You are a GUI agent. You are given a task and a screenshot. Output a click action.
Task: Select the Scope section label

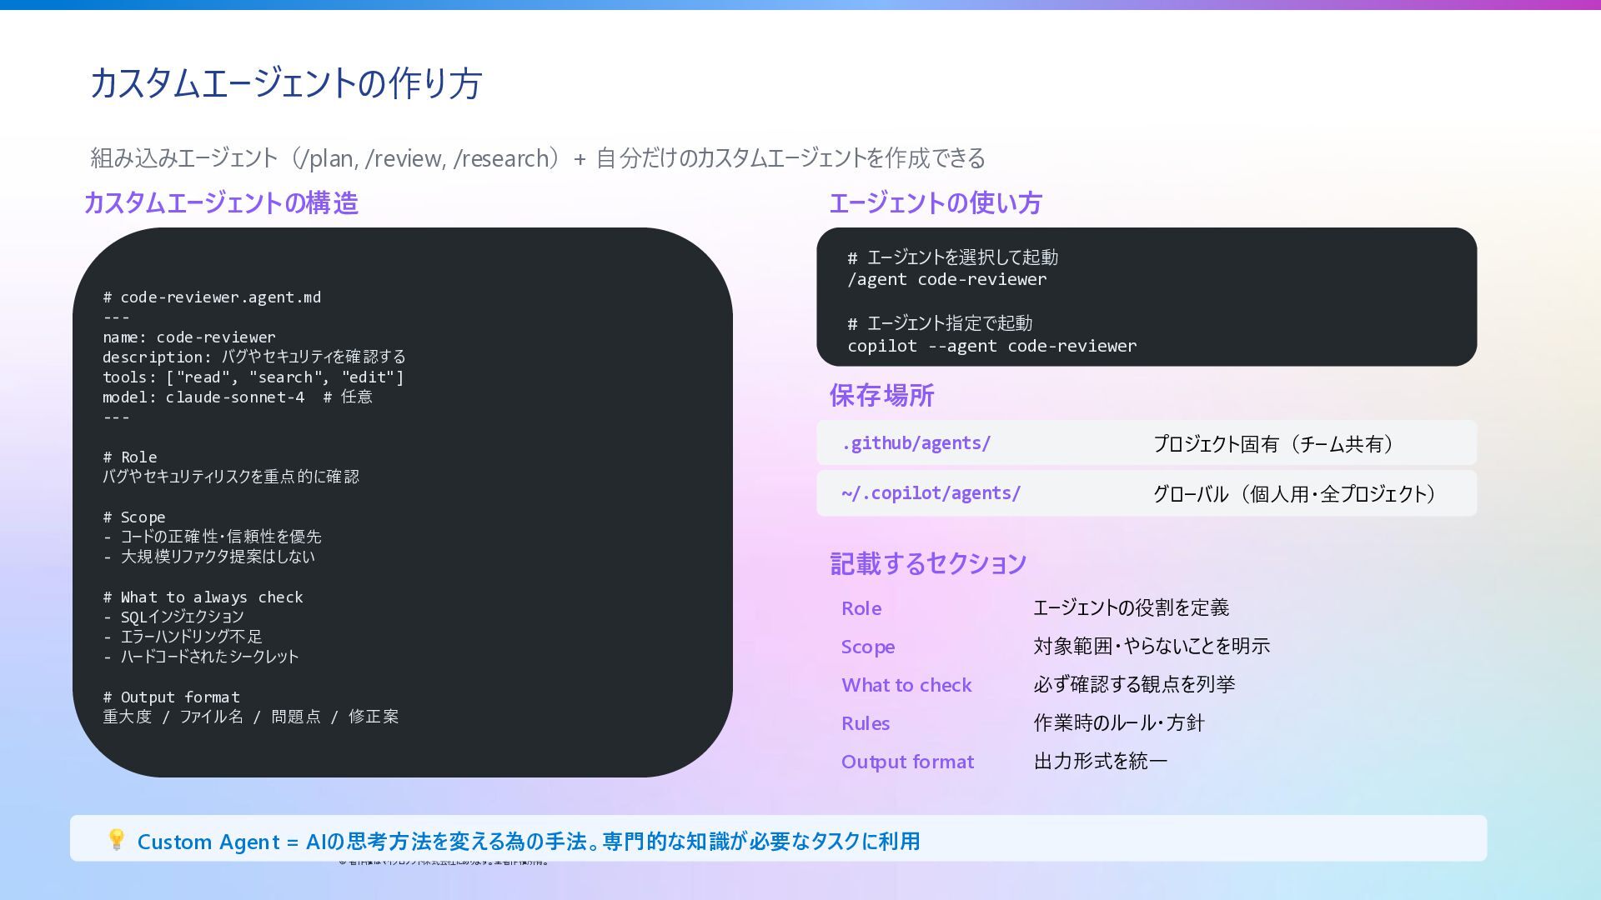point(868,647)
